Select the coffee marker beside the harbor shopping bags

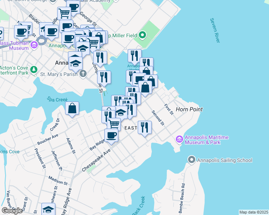[x=139, y=79]
